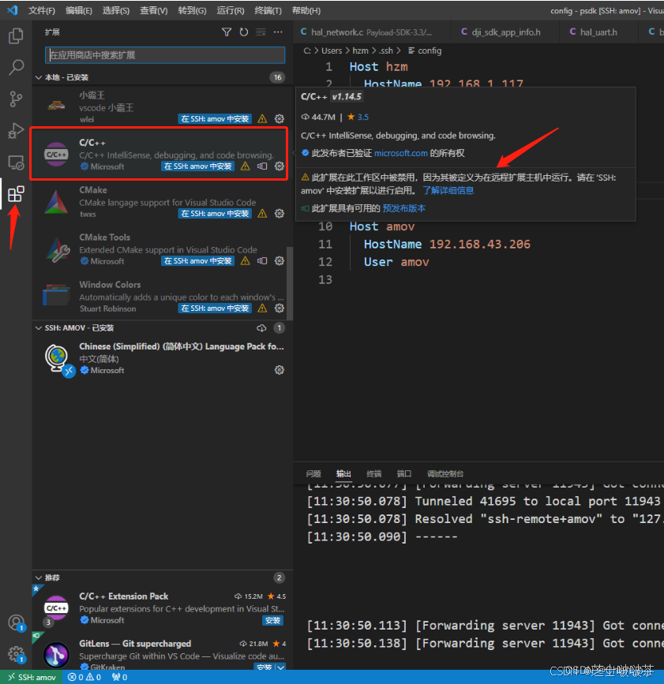Image resolution: width=664 pixels, height=684 pixels.
Task: Open the 转到(G) menu
Action: [192, 10]
